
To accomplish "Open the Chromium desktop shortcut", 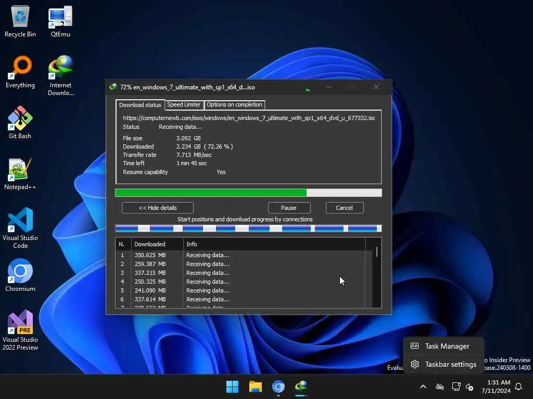I will [20, 275].
